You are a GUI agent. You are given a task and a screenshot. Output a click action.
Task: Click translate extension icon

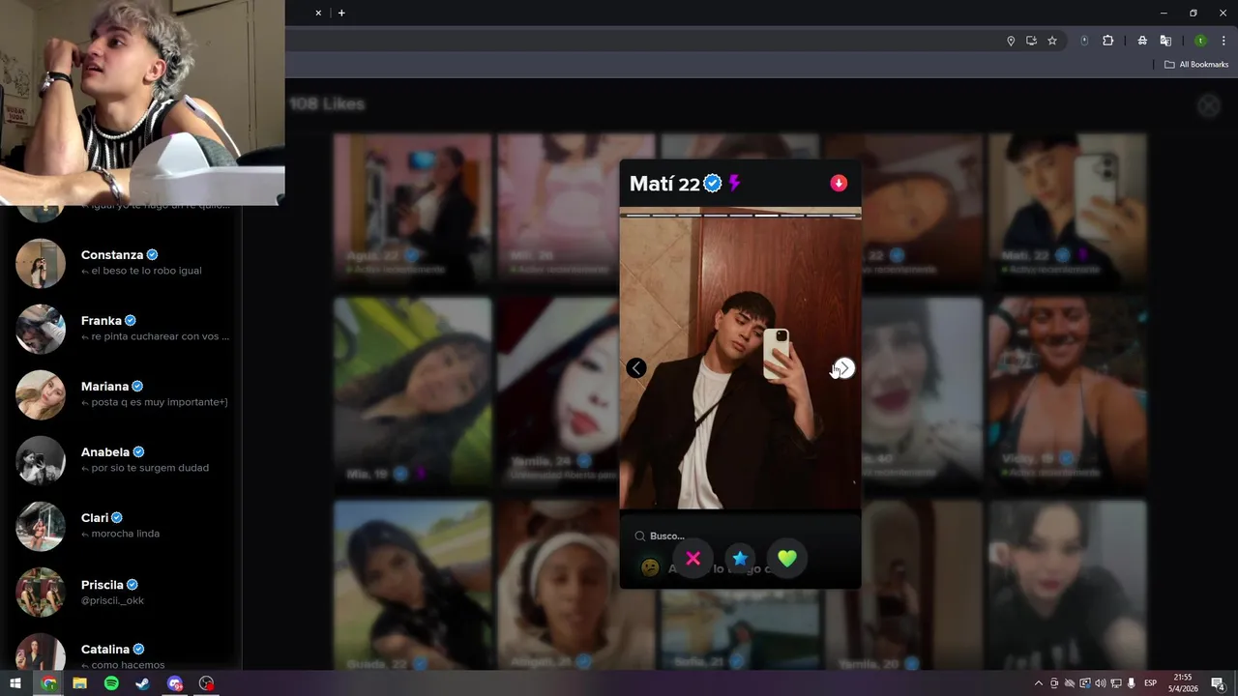(1165, 41)
